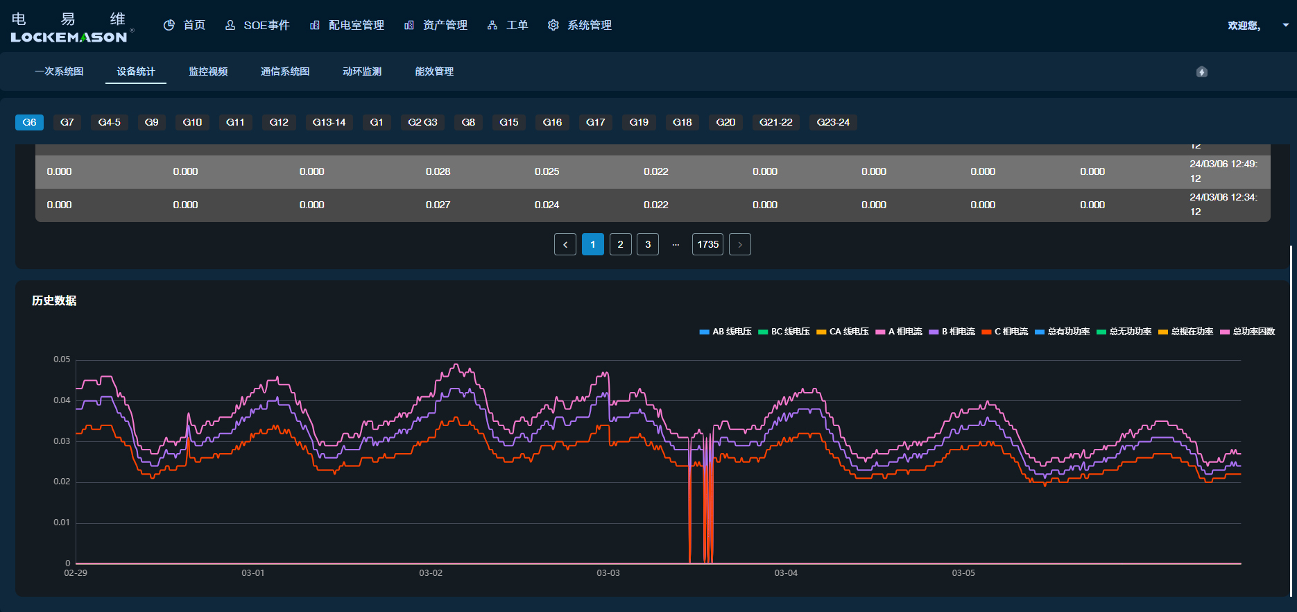Jump to last page 1735

pyautogui.click(x=707, y=244)
